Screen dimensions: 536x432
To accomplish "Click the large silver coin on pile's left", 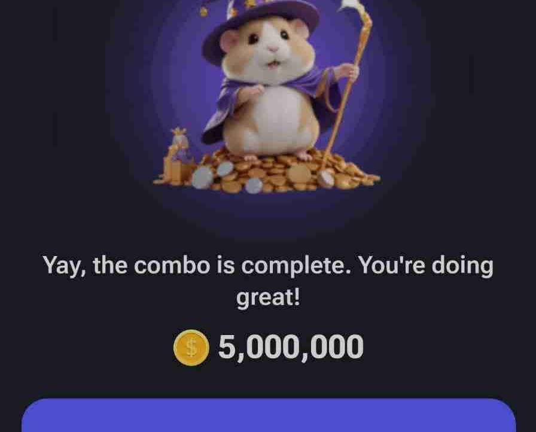I will (203, 177).
